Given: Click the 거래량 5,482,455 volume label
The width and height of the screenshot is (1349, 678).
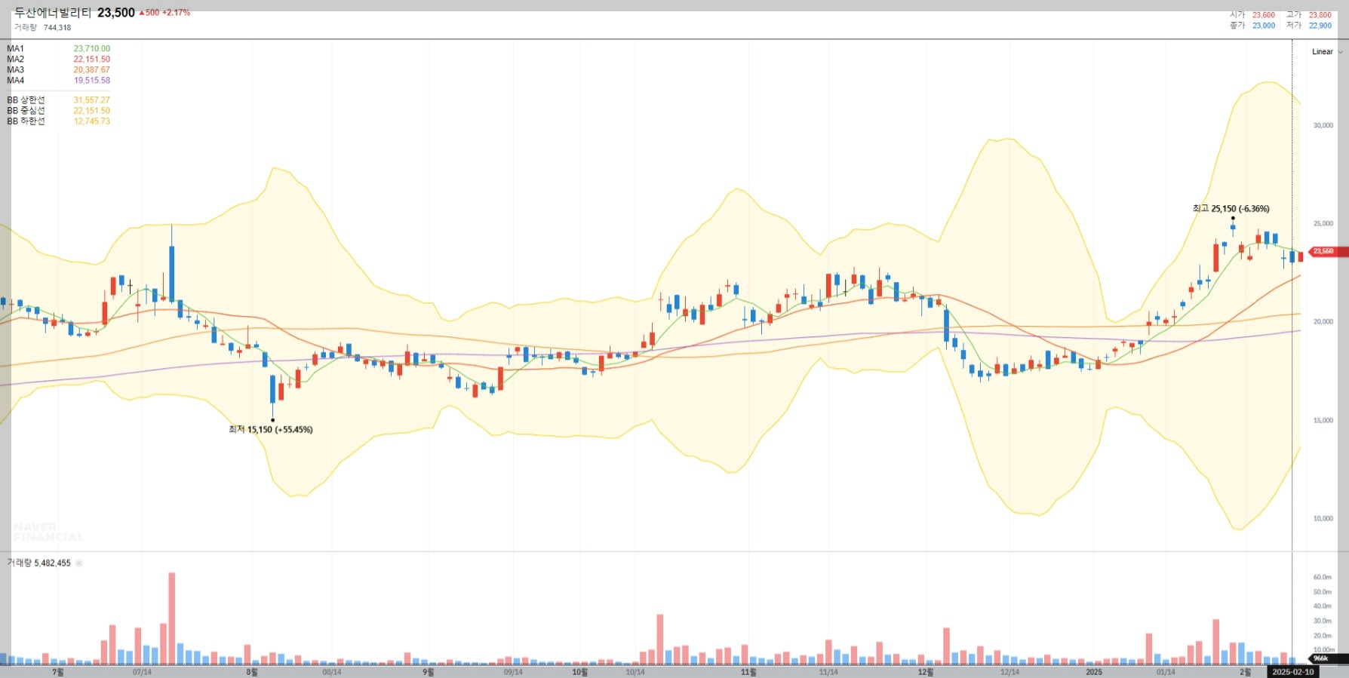Looking at the screenshot, I should point(38,563).
